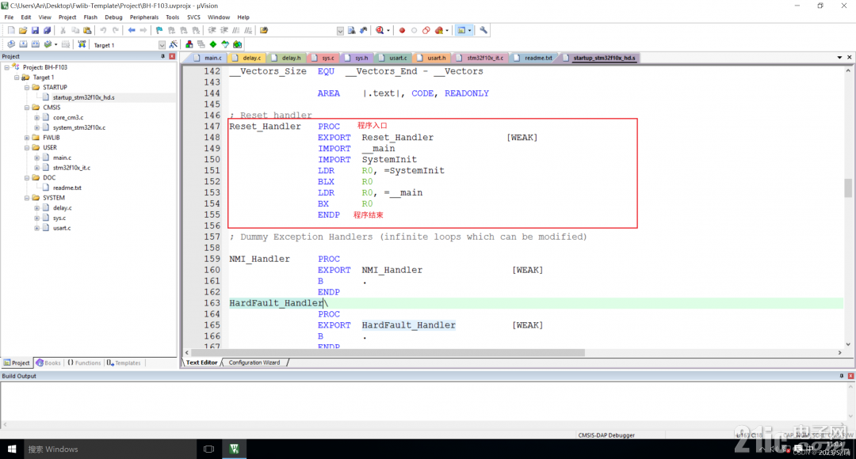Disable all breakpoints

pyautogui.click(x=426, y=31)
